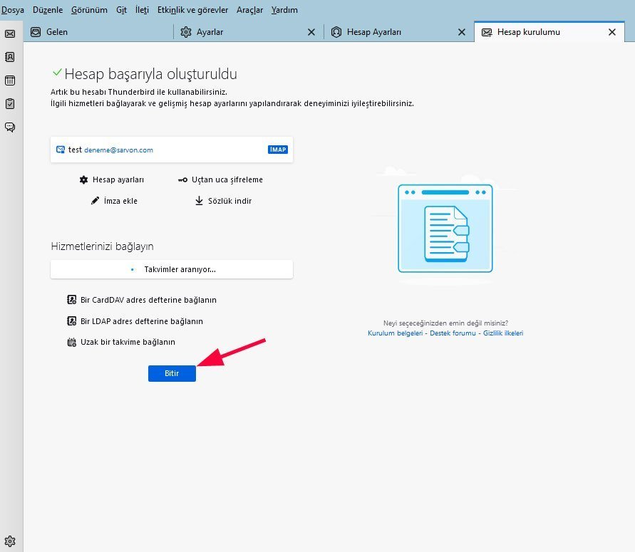Open the Chat sidebar icon

[9, 127]
